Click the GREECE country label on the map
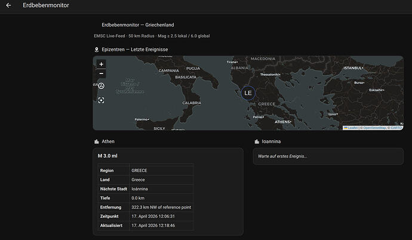The height and width of the screenshot is (240, 412). pyautogui.click(x=266, y=104)
